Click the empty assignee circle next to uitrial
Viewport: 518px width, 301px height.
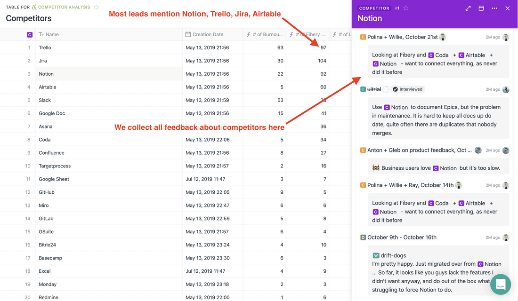(x=386, y=89)
